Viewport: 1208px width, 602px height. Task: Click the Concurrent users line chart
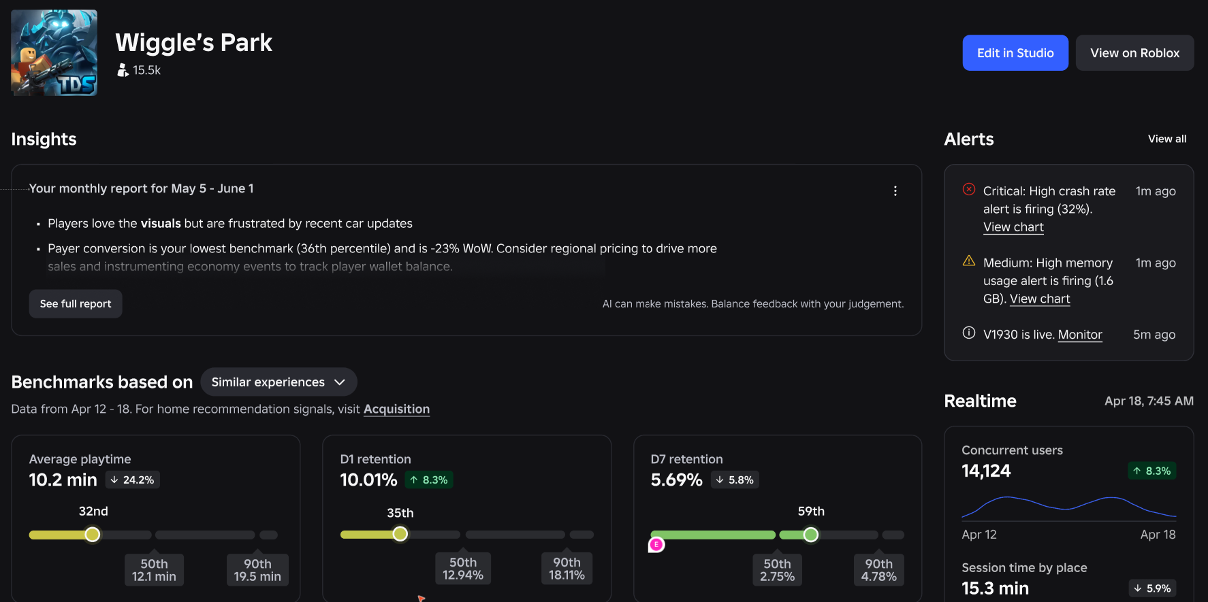point(1069,507)
